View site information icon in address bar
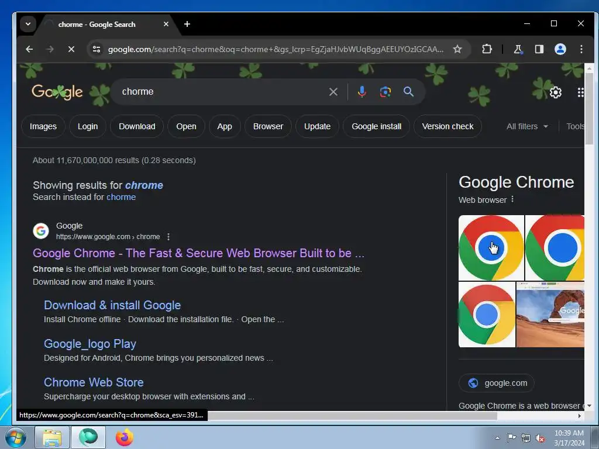The height and width of the screenshot is (449, 599). (x=97, y=49)
